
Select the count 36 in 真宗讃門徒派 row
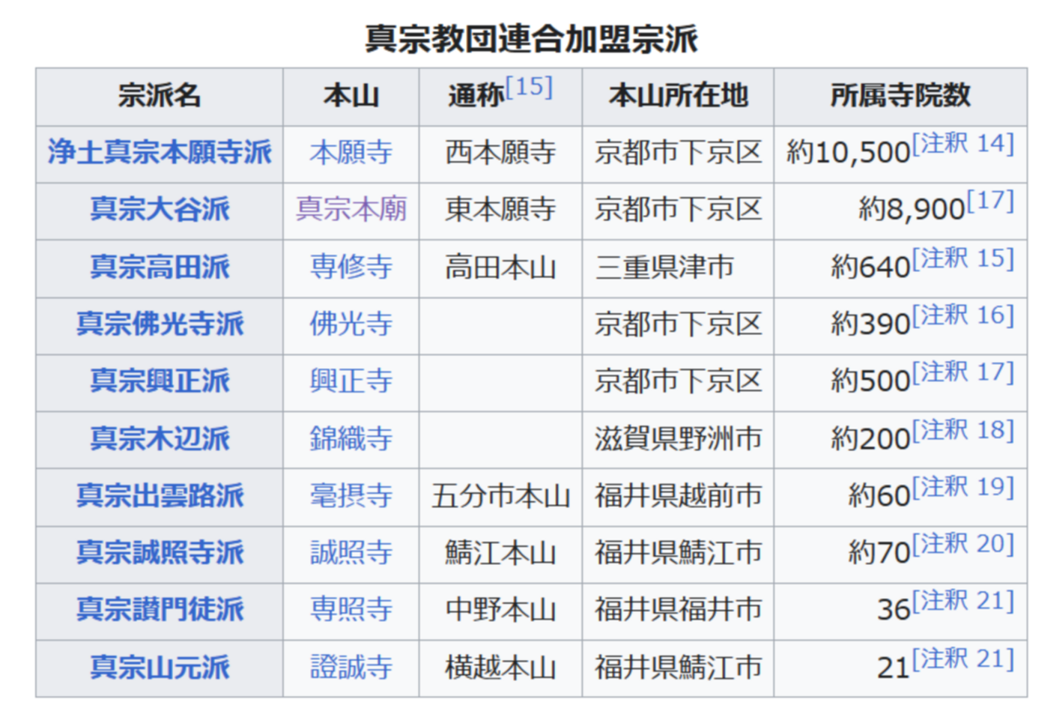point(894,609)
